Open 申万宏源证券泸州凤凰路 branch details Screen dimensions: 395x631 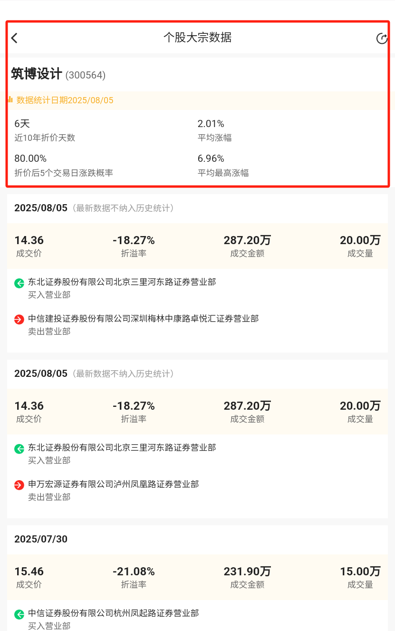(113, 484)
